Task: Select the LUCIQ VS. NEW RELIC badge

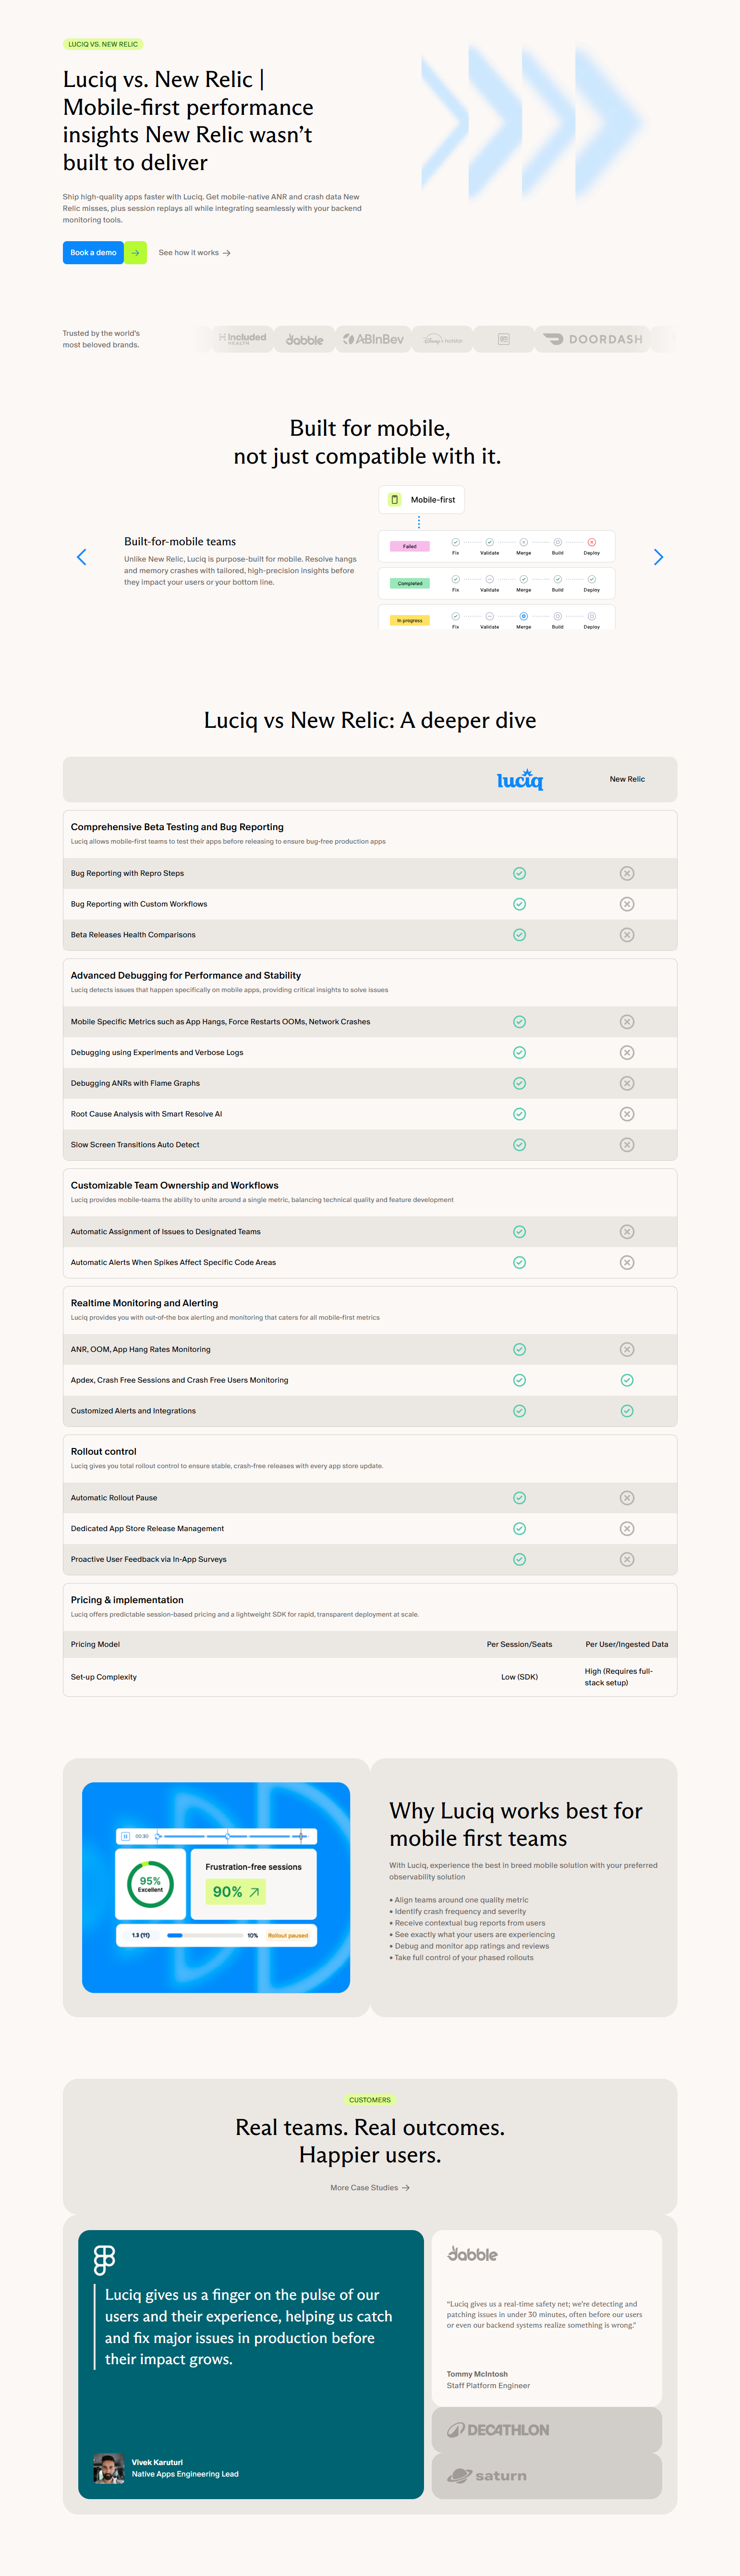Action: click(x=103, y=44)
